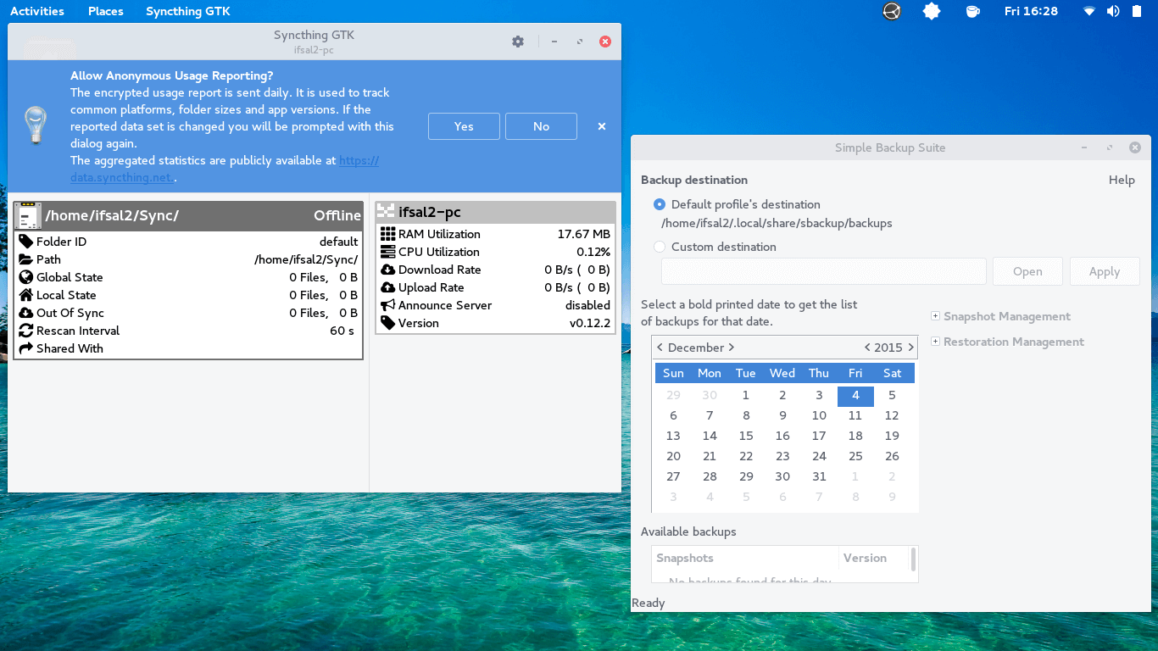Click the RAM Utilization grid icon

click(388, 234)
